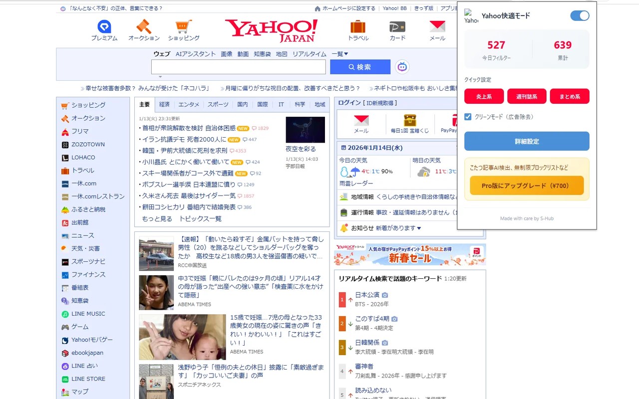Screen dimensions: 639x399
Task: Click into the Yahoo search input field
Action: pos(239,67)
